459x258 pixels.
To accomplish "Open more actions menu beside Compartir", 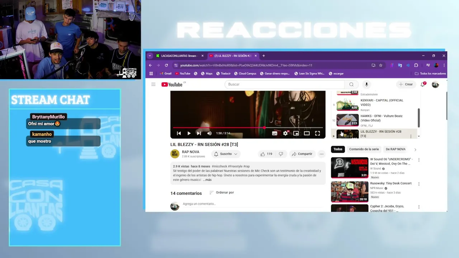I will (x=321, y=154).
